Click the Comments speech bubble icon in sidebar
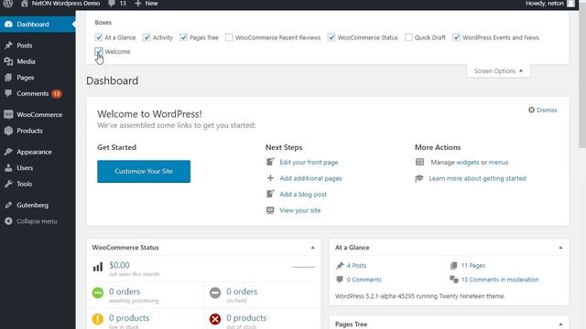The width and height of the screenshot is (586, 329). (8, 93)
